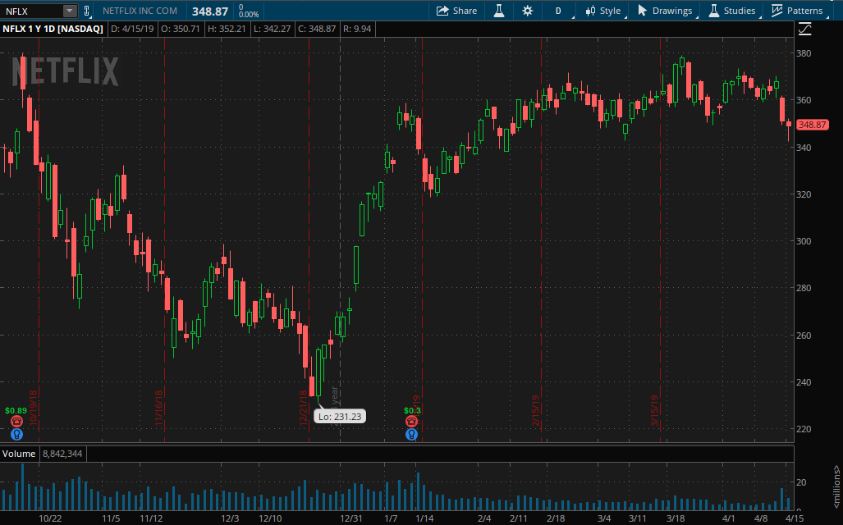
Task: Click the C: 348.87 close value
Action: [x=317, y=29]
